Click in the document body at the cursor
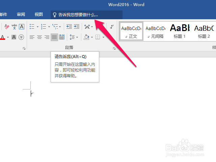The height and width of the screenshot is (162, 216). [31, 93]
